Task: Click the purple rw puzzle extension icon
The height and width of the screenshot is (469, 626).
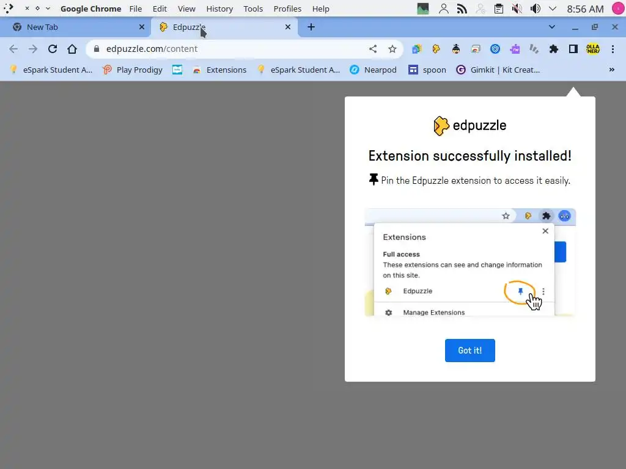Action: [x=515, y=49]
